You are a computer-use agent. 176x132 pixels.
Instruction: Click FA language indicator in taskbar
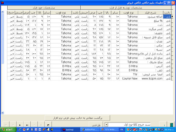pyautogui.click(x=122, y=129)
